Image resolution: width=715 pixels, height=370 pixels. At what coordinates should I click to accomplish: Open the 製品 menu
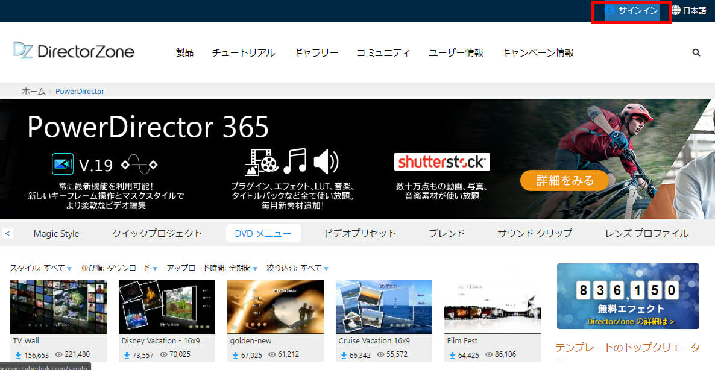(x=184, y=53)
